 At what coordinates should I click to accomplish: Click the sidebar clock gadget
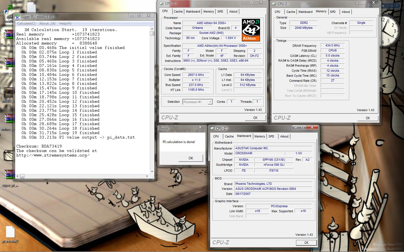(x=389, y=31)
